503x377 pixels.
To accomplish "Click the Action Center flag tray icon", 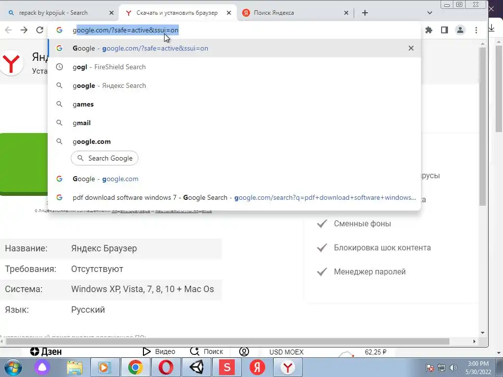I will (430, 368).
